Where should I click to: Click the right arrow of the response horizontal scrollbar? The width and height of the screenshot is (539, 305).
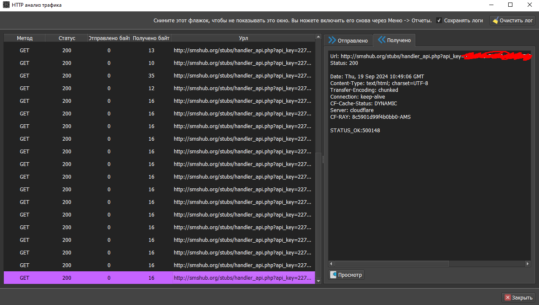tap(527, 264)
